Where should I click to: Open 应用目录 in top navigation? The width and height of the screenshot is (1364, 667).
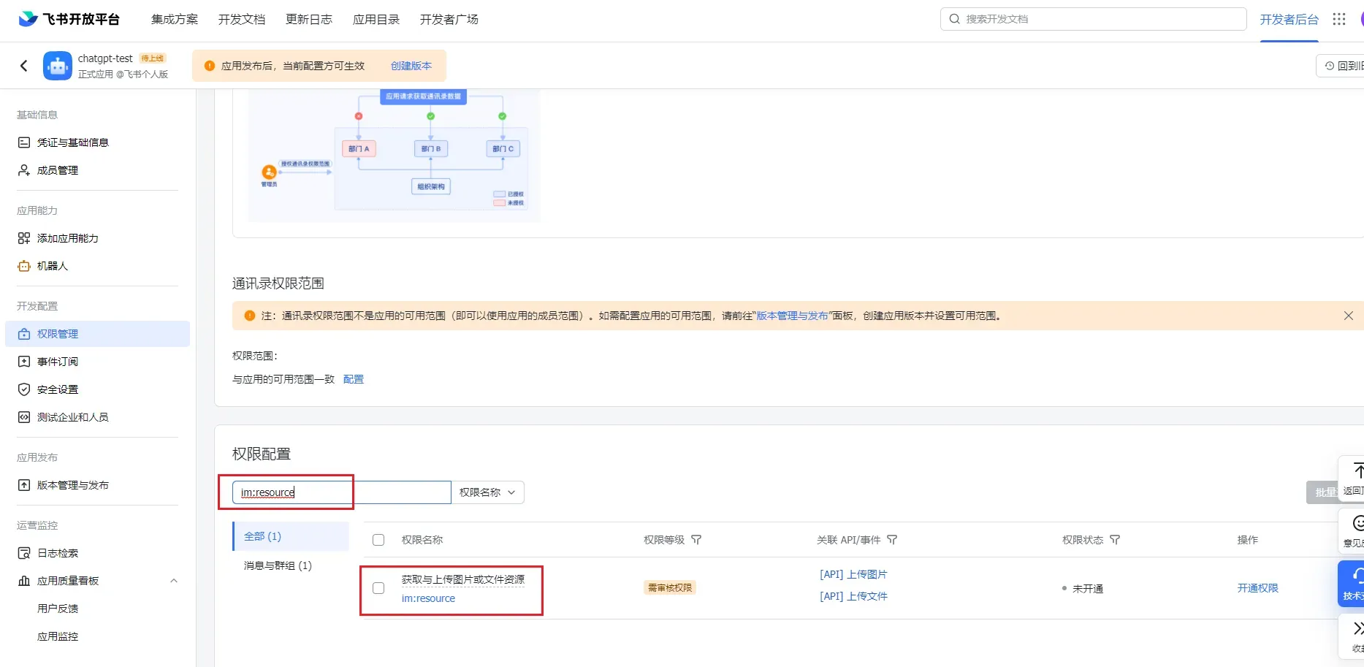376,19
